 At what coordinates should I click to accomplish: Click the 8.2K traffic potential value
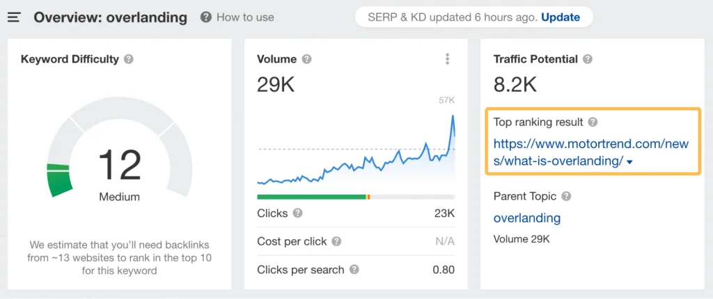515,86
